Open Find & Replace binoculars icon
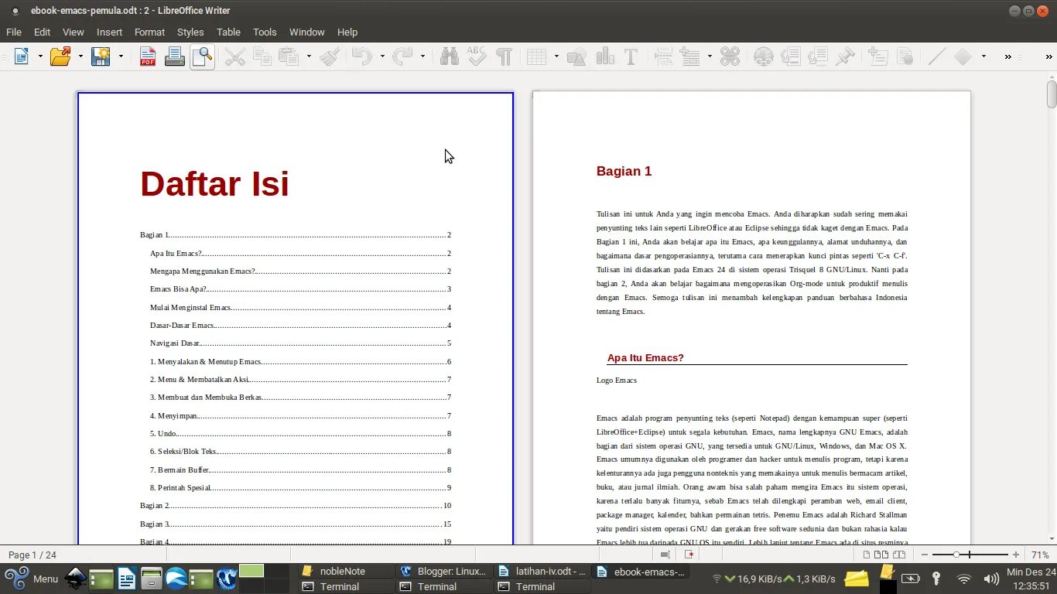The height and width of the screenshot is (594, 1057). coord(449,56)
